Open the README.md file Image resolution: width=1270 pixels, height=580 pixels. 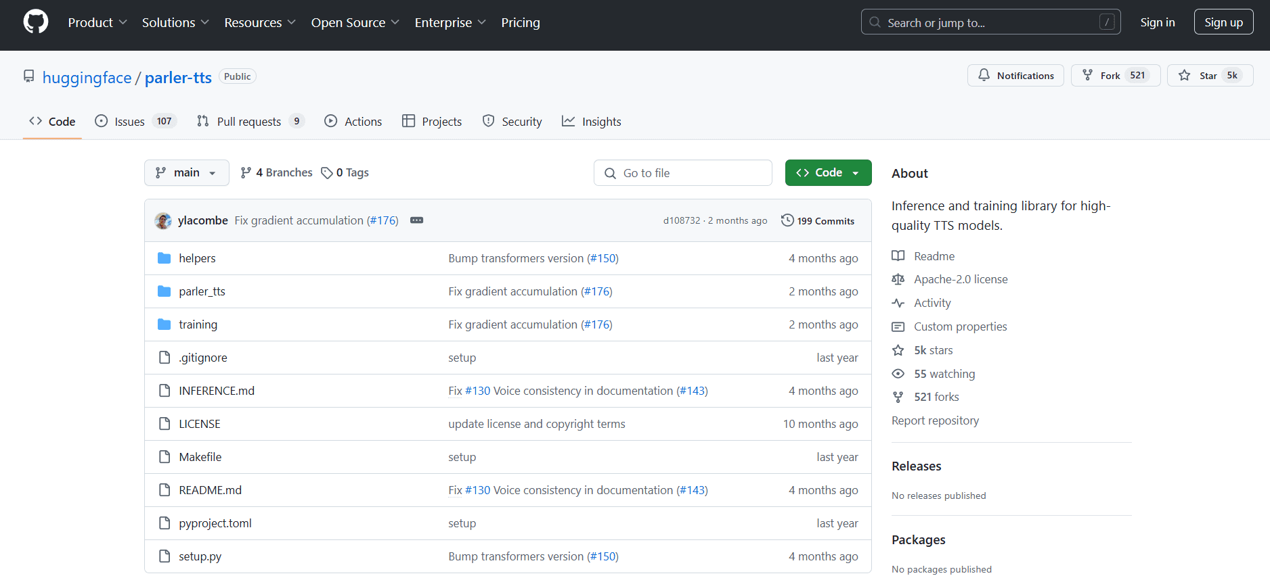pyautogui.click(x=210, y=490)
